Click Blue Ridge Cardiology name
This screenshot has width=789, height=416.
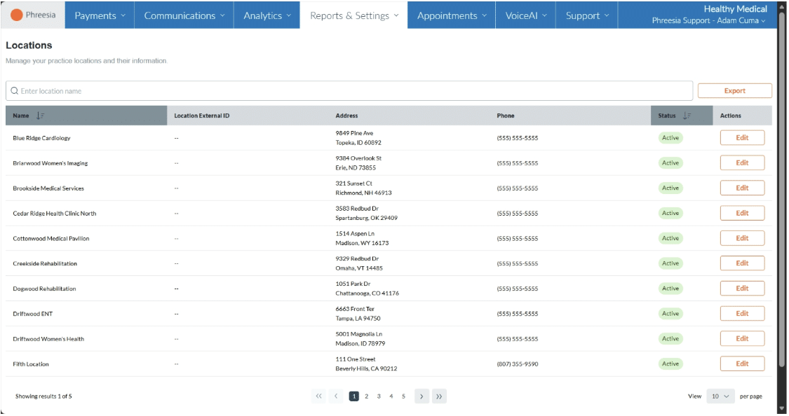pyautogui.click(x=42, y=138)
